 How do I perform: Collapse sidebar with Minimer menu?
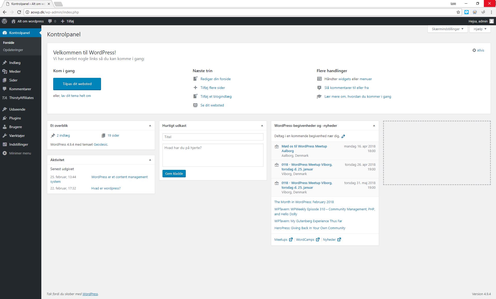20,153
